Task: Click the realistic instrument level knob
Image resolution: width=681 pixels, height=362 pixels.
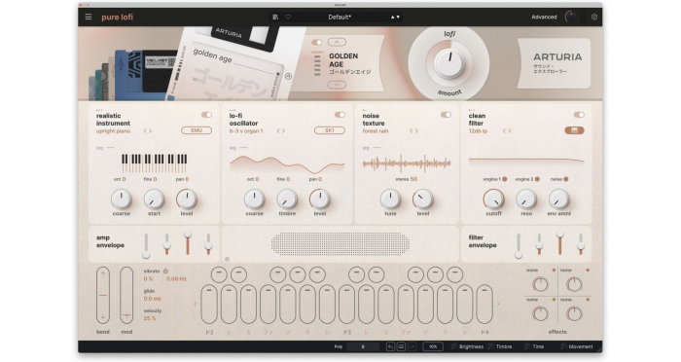Action: tap(187, 199)
